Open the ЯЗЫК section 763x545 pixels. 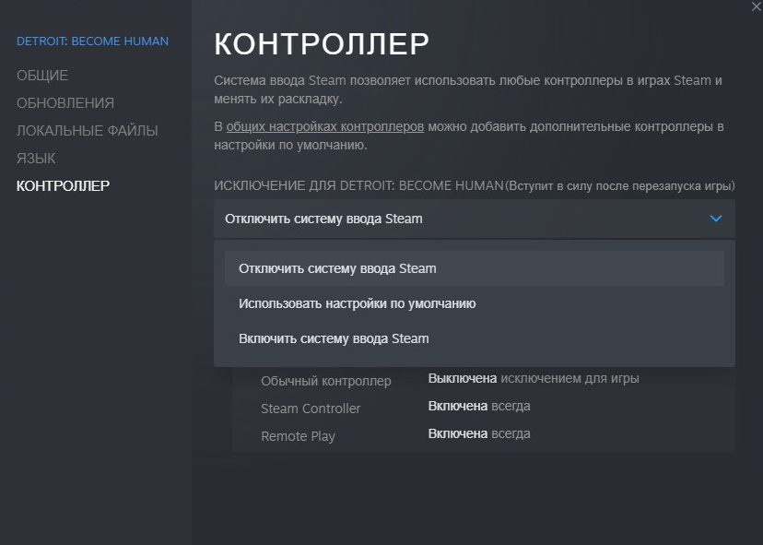[x=36, y=158]
